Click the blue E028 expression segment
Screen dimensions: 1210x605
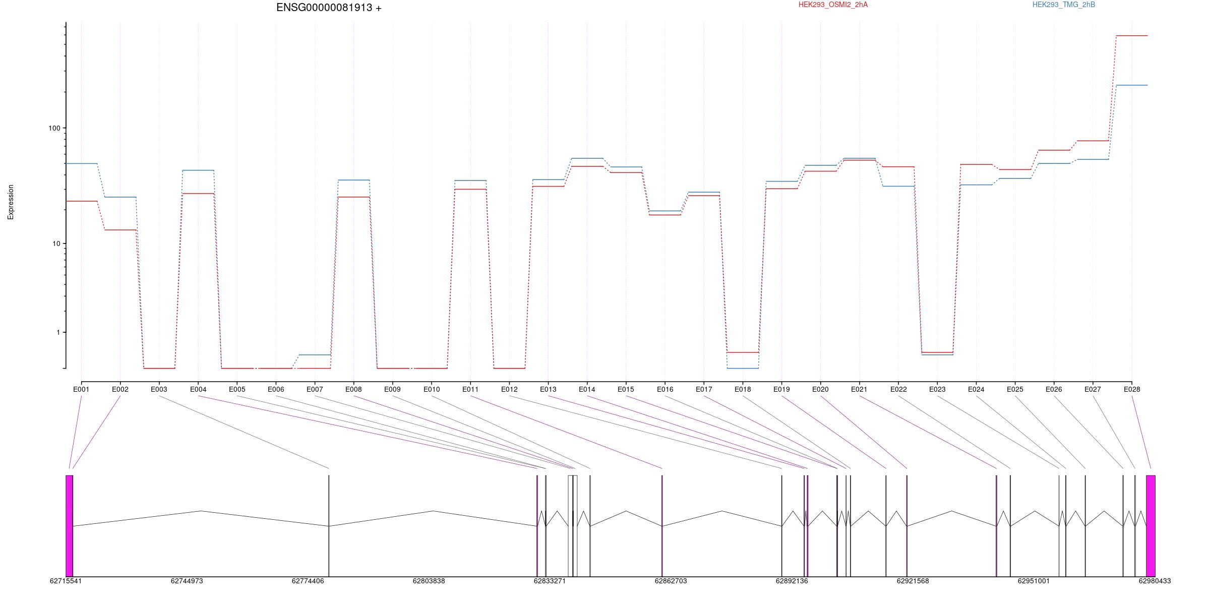pyautogui.click(x=1132, y=85)
